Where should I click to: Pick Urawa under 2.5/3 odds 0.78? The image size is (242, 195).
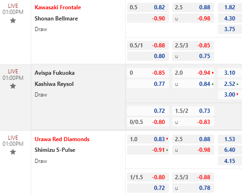pos(193,188)
